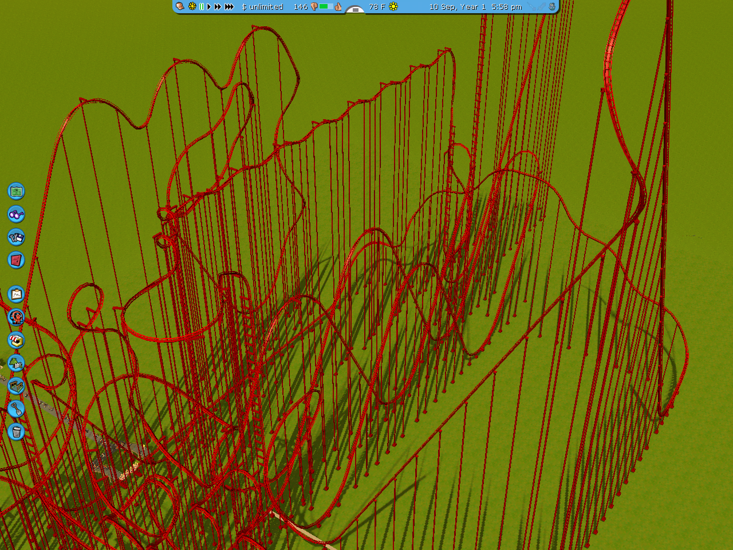
Task: Click the red door exit icon
Action: point(16,260)
